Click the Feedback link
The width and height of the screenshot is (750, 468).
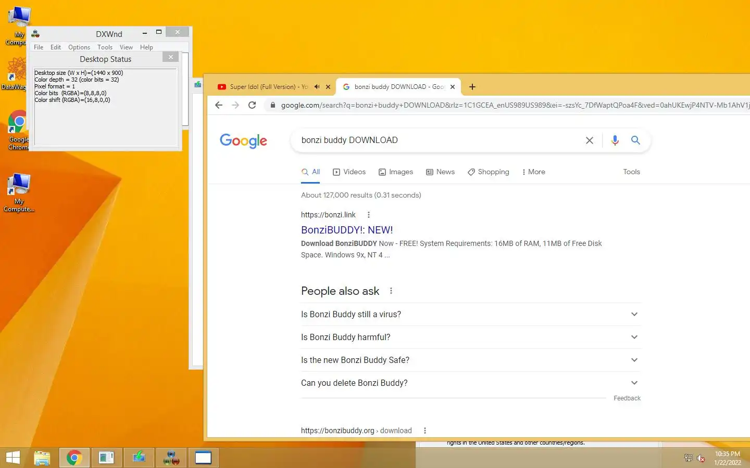(x=627, y=398)
